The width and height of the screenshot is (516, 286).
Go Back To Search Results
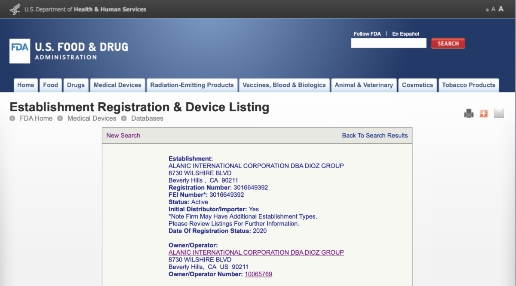(375, 135)
